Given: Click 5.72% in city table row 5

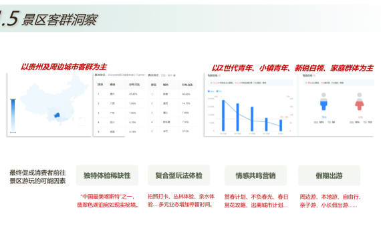Looking at the screenshot, I should (x=185, y=131).
